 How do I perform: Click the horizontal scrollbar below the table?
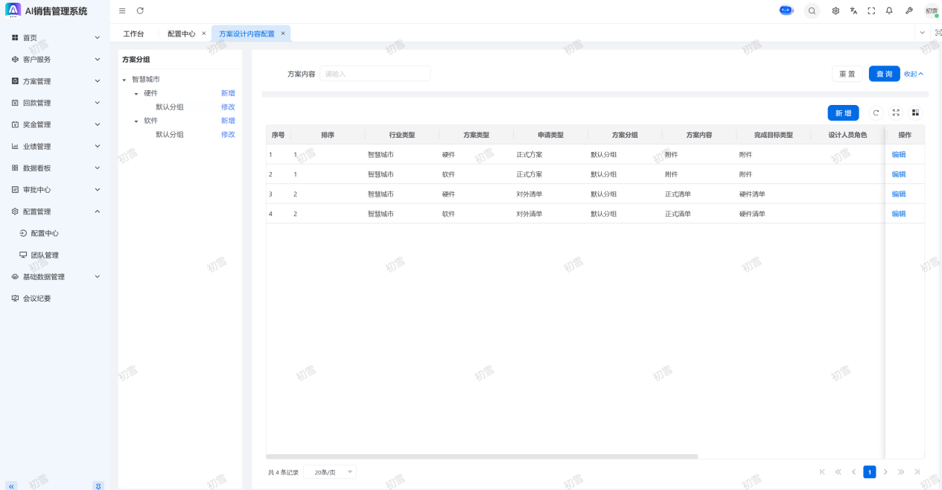tap(482, 456)
